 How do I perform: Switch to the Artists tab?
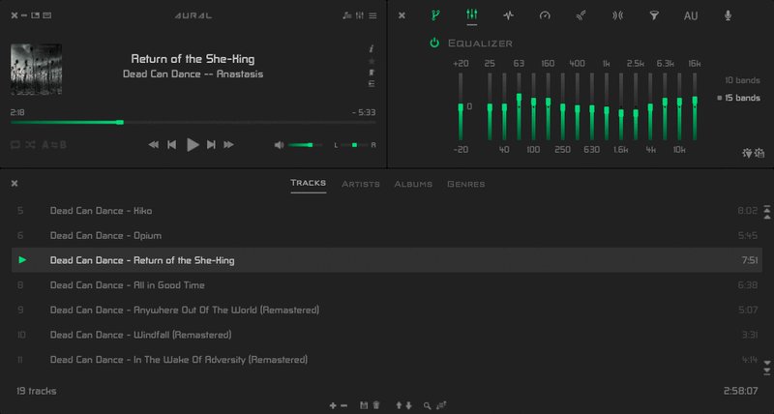tap(360, 184)
